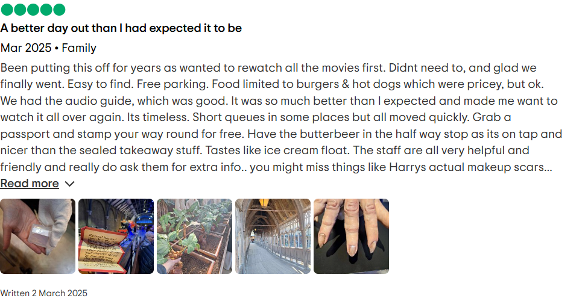Click the trailing ellipsis after 'makeup scars'
This screenshot has height=298, width=585.
pyautogui.click(x=548, y=169)
